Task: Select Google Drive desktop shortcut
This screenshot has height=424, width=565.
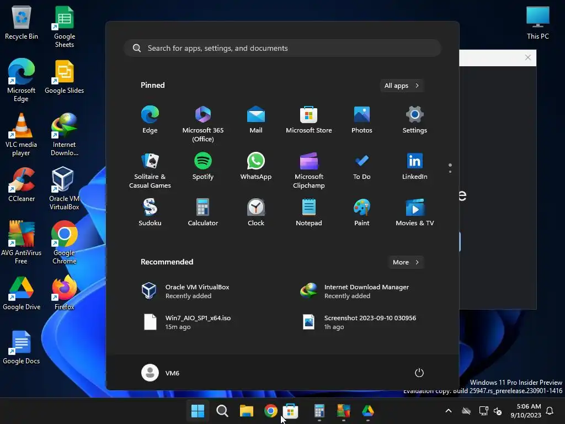Action: pos(22,294)
